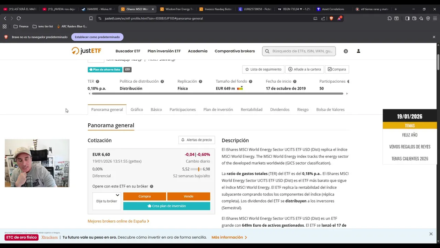Screen dimensions: 440x248
Task: Click the TER help question mark
Action: (97, 82)
